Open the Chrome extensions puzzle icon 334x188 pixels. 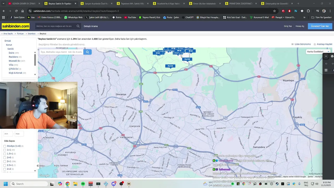(308, 11)
